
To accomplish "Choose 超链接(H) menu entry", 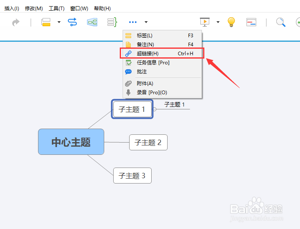I will 162,53.
